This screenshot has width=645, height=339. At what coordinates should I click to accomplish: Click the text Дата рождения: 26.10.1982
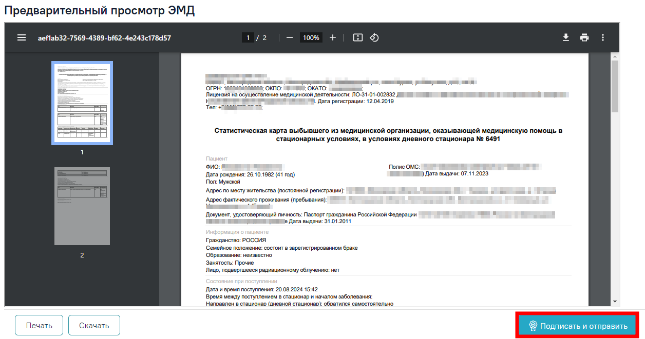tap(250, 174)
